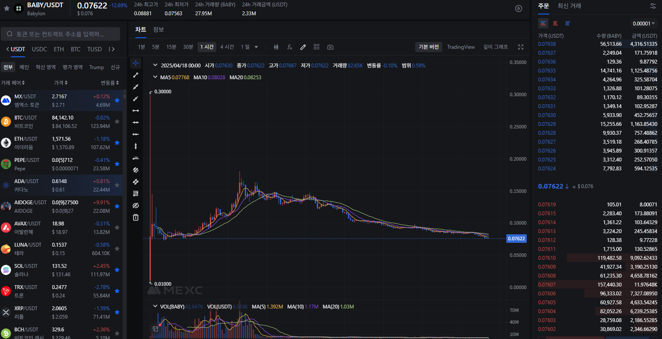Viewport: 662px width, 339px height.
Task: Open the candlestick chart type selector
Action: click(x=276, y=47)
